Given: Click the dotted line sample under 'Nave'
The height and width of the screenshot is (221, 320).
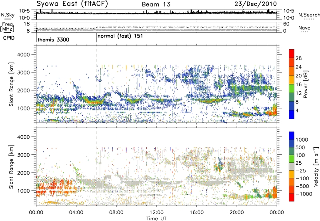Looking at the screenshot, I should pos(304,32).
